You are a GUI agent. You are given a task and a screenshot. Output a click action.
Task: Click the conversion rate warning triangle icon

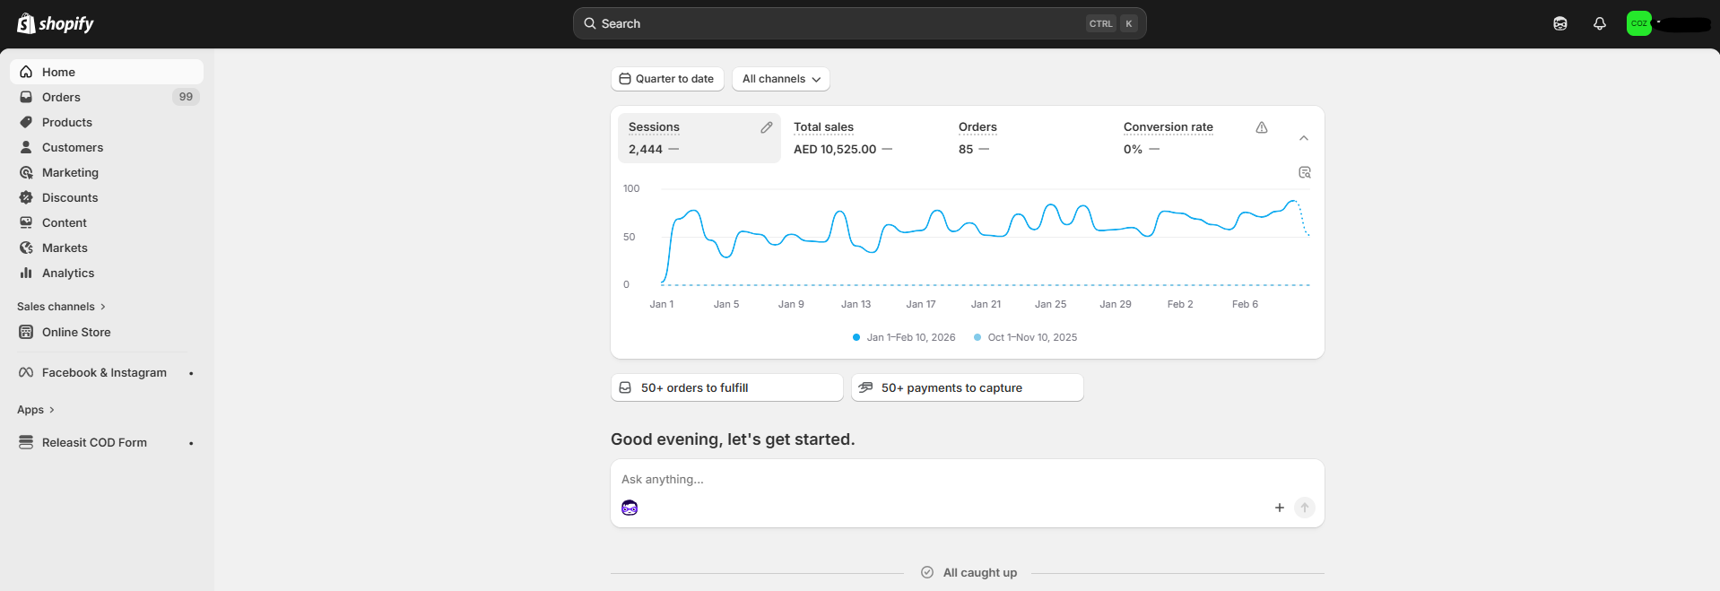(1261, 127)
